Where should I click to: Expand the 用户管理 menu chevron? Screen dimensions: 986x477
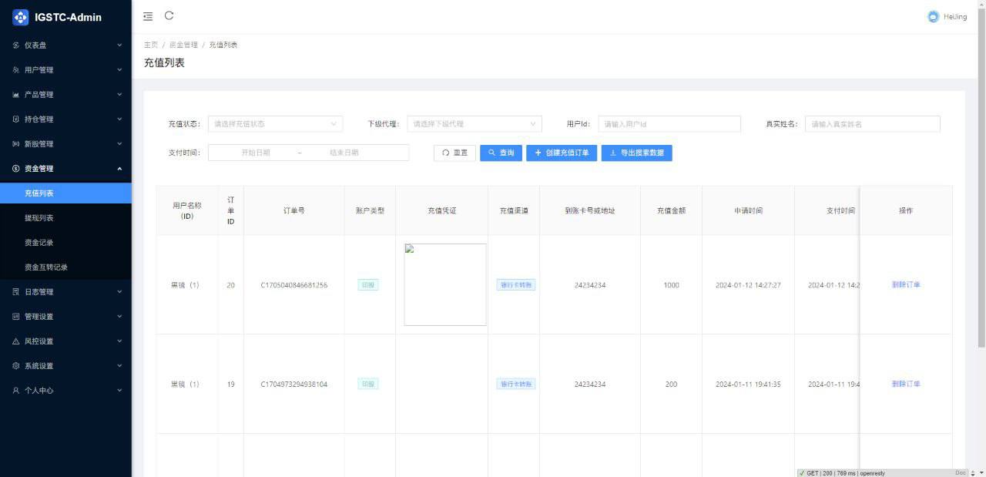[119, 70]
